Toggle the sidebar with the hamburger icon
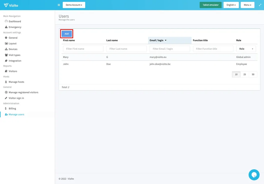 point(58,5)
